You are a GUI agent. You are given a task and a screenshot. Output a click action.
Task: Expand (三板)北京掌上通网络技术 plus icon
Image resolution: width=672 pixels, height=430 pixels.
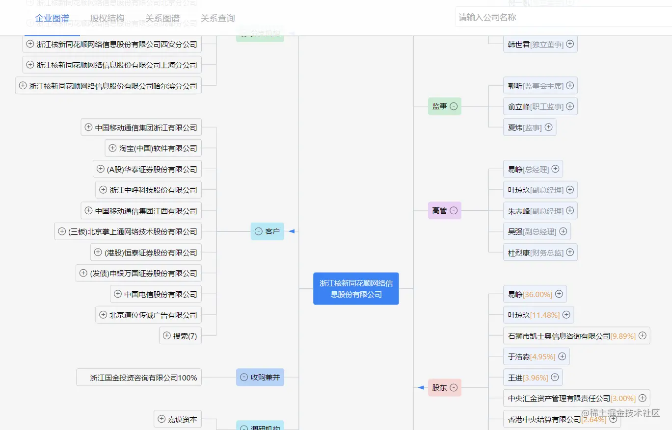(62, 231)
